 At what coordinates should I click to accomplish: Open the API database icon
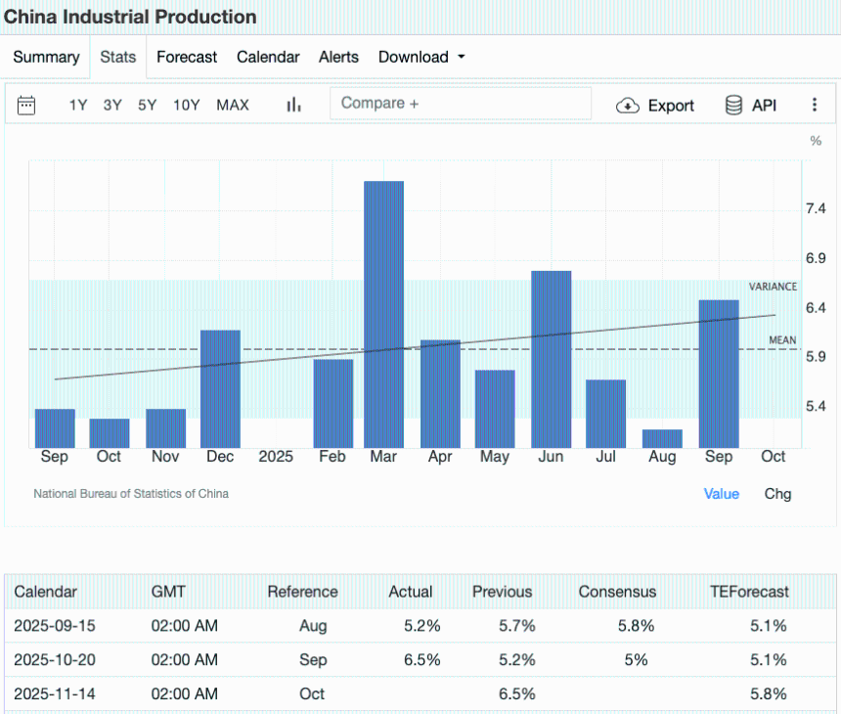[733, 106]
